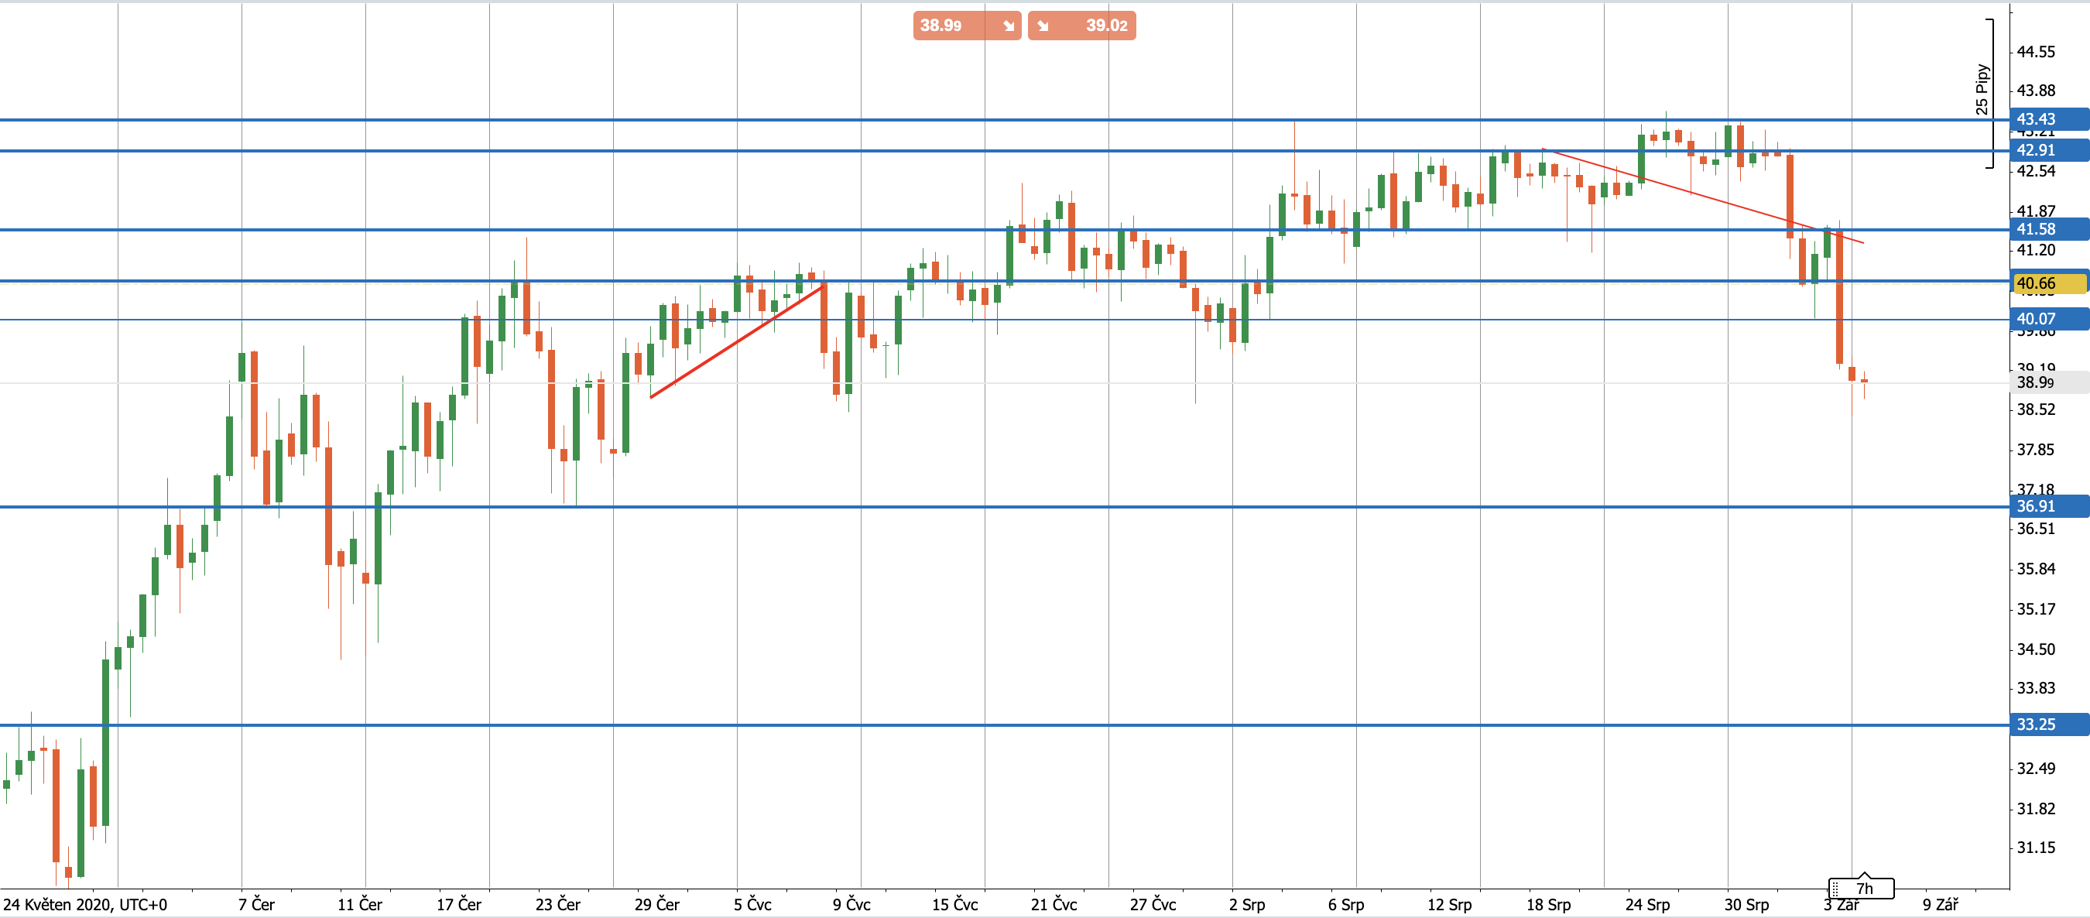Click the 7 Čer date label
2090x918 pixels.
(256, 904)
